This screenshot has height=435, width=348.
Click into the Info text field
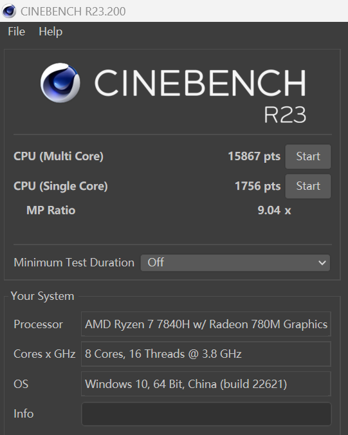206,414
